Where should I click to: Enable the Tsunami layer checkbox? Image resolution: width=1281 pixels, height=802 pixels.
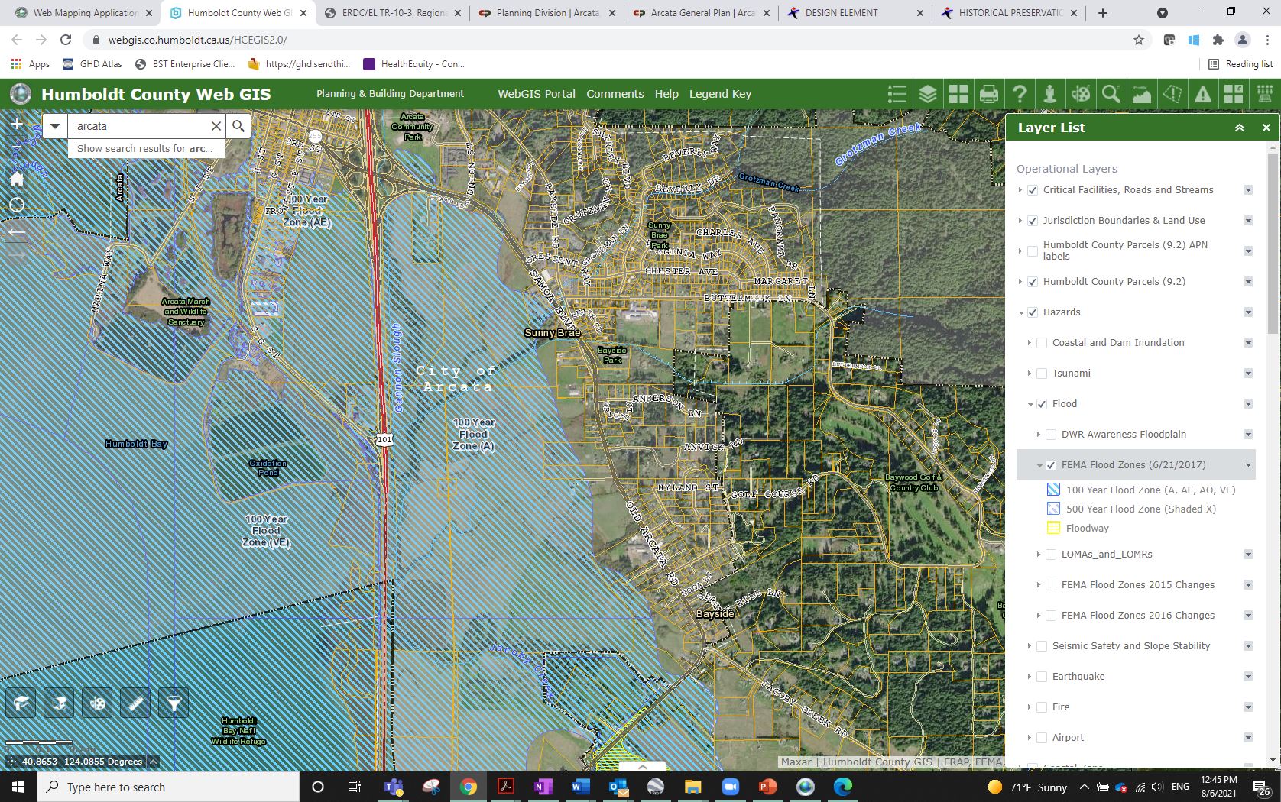click(1042, 374)
